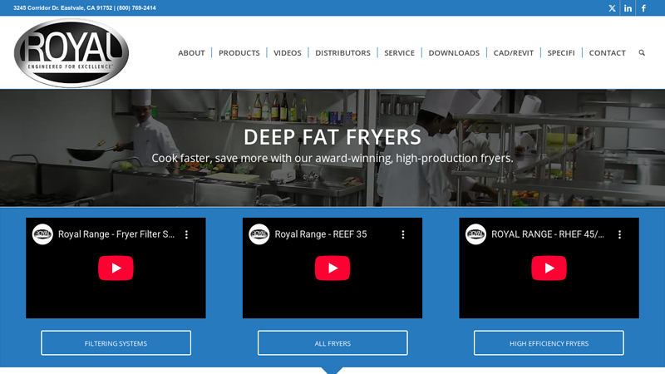The image size is (665, 374).
Task: Click channel avatar on Fryer Filter video
Action: point(42,234)
